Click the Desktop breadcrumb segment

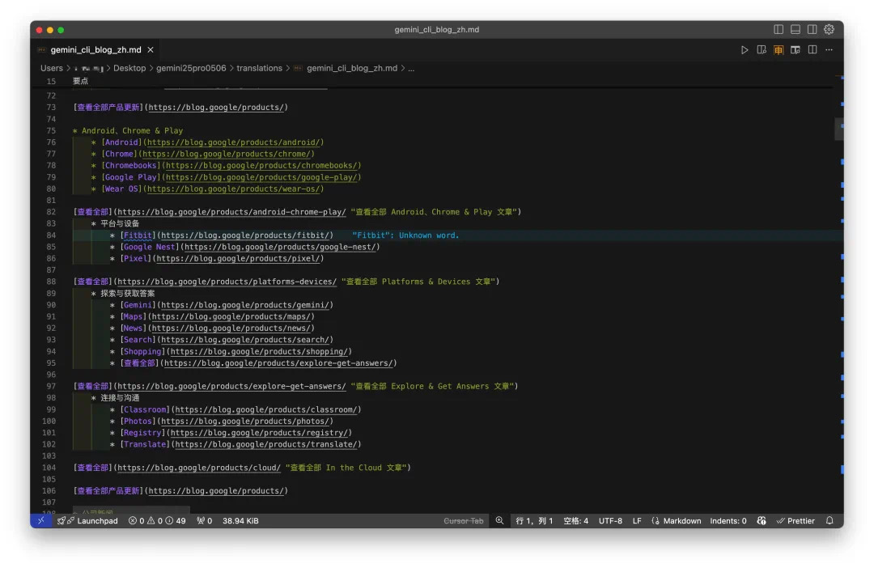[x=129, y=68]
